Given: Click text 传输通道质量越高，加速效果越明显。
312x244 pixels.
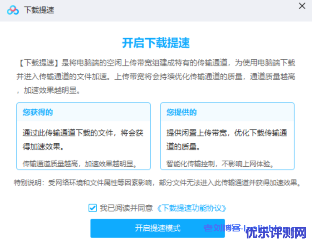Looking at the screenshot, I should pyautogui.click(x=80, y=164).
